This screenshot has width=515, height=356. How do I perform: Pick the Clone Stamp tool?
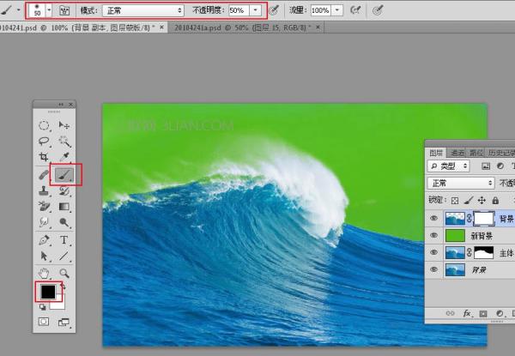[44, 190]
